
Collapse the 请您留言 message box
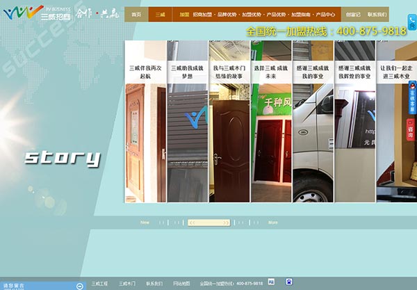click(79, 287)
